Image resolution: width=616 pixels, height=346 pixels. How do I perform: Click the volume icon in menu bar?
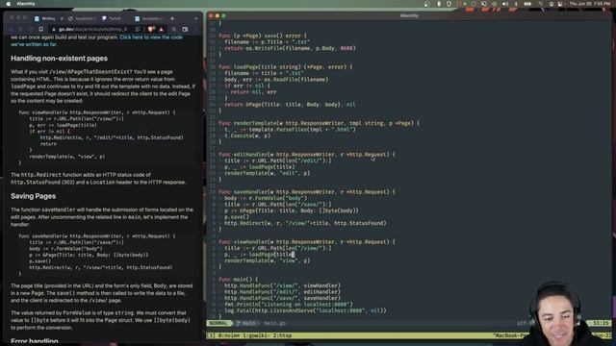coord(504,4)
